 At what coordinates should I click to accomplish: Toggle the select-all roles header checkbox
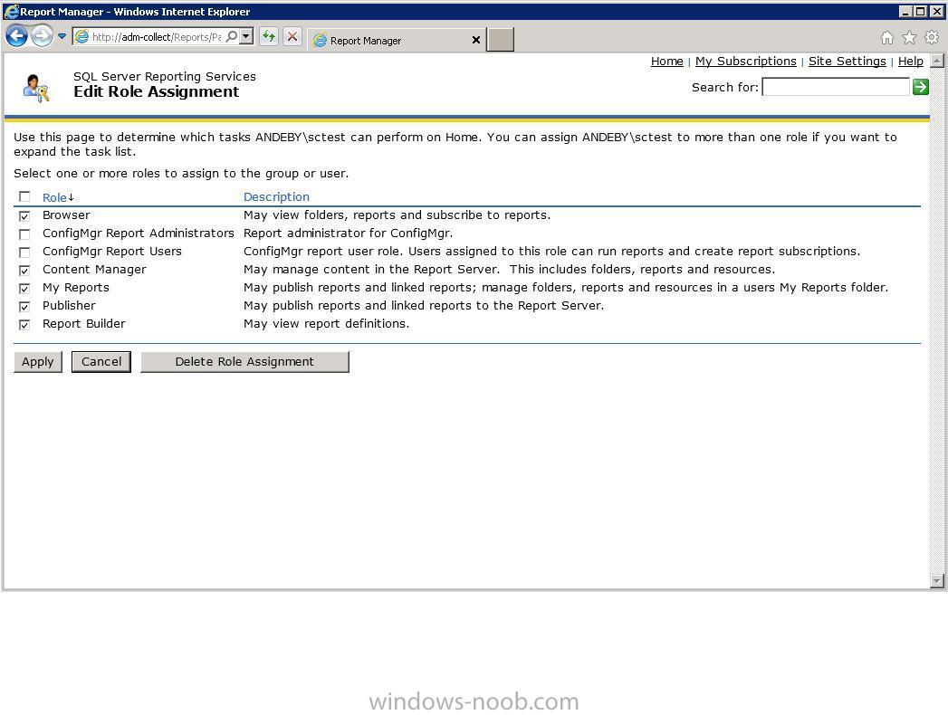[24, 196]
